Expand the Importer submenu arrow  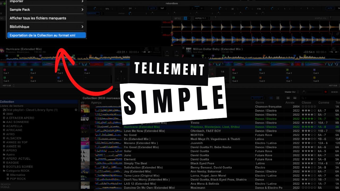pos(82,1)
